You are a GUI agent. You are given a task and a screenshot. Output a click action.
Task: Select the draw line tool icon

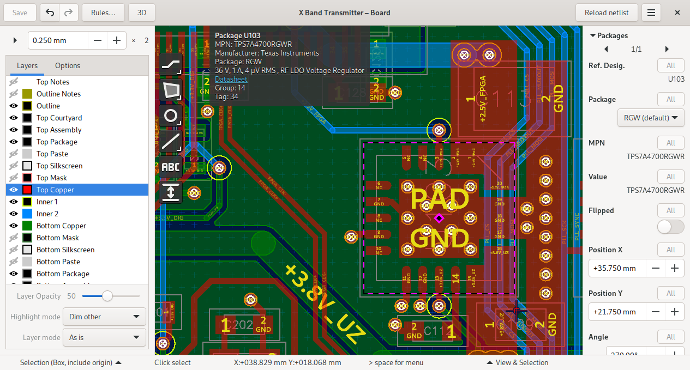[x=171, y=142]
